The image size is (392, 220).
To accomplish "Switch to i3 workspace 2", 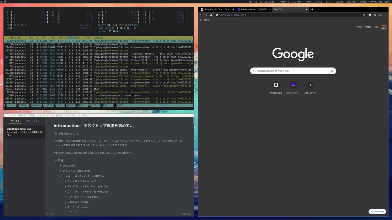I will coord(4,2).
